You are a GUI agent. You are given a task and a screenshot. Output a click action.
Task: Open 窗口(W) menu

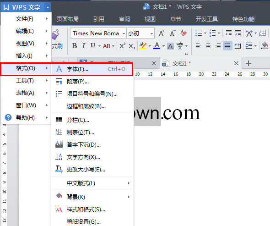click(x=26, y=105)
